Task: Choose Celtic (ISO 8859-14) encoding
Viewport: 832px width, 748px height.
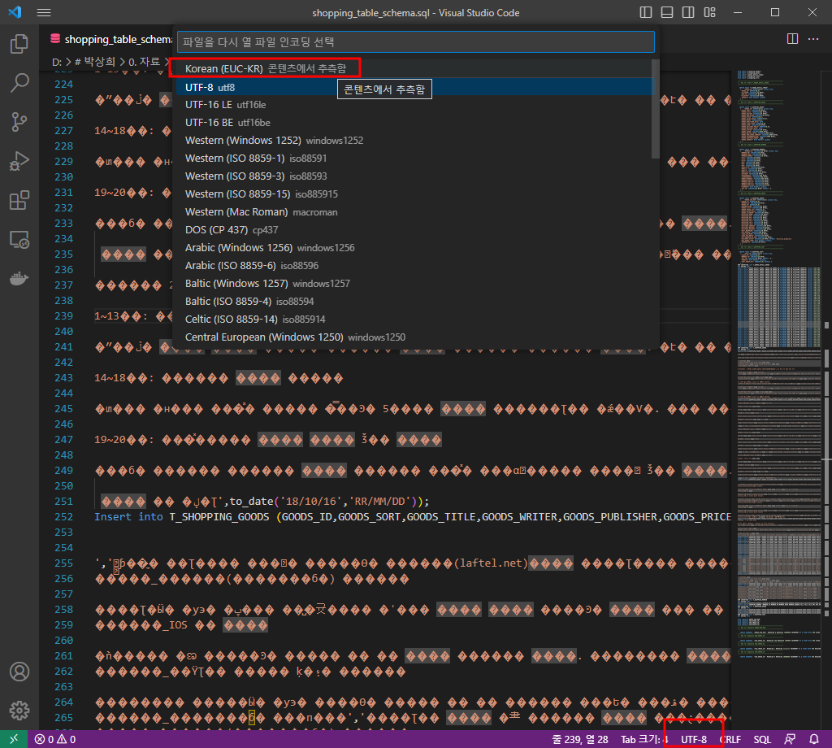Action: coord(414,319)
